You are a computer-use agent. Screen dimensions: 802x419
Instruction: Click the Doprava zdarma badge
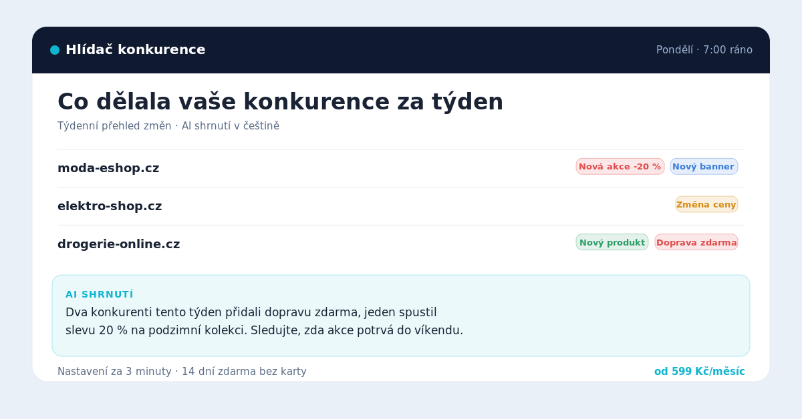(x=696, y=242)
